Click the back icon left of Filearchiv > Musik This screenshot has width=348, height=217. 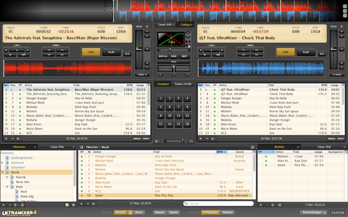coord(82,147)
